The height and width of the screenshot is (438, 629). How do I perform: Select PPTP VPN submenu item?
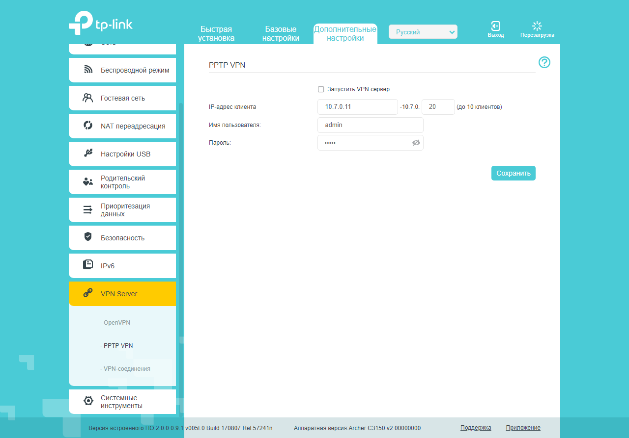116,346
